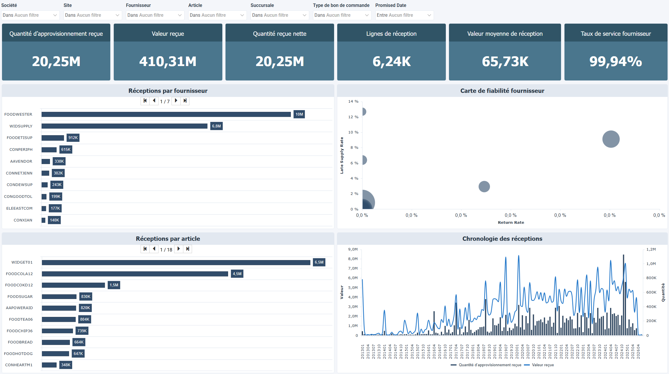Advance article chart to next page
Viewport: 669px width, 374px height.
178,249
